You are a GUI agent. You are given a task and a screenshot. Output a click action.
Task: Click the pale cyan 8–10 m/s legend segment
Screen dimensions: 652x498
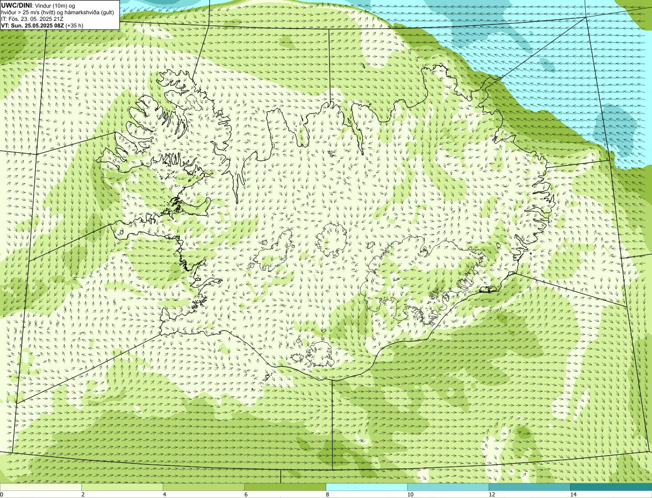[x=367, y=487]
